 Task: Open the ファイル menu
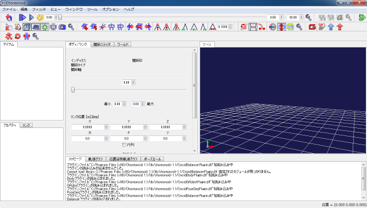9,9
